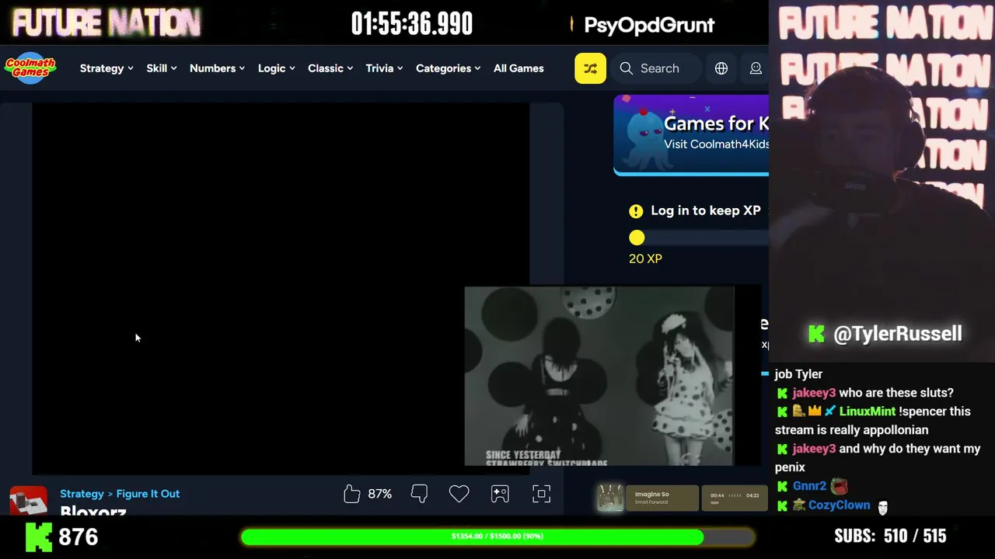Click the Bloxorz game title
The width and height of the screenshot is (995, 559).
click(93, 510)
